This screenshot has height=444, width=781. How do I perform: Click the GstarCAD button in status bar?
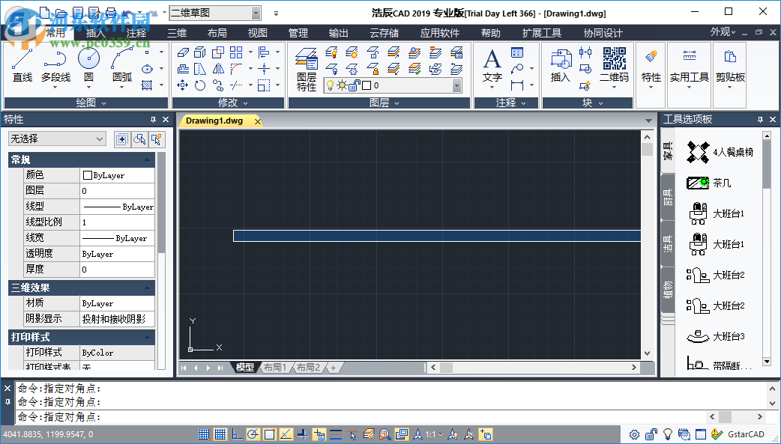click(x=747, y=434)
